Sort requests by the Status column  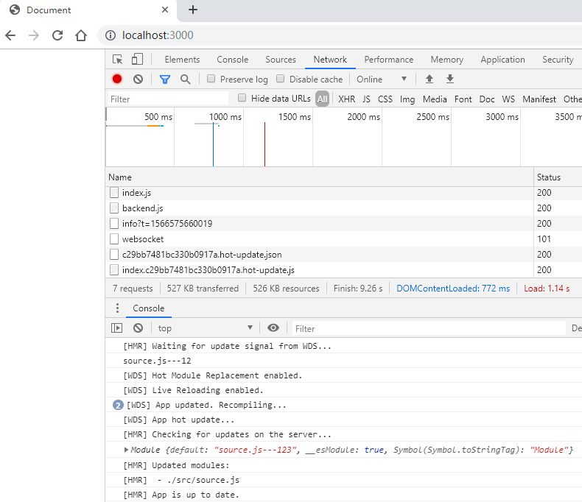coord(558,177)
